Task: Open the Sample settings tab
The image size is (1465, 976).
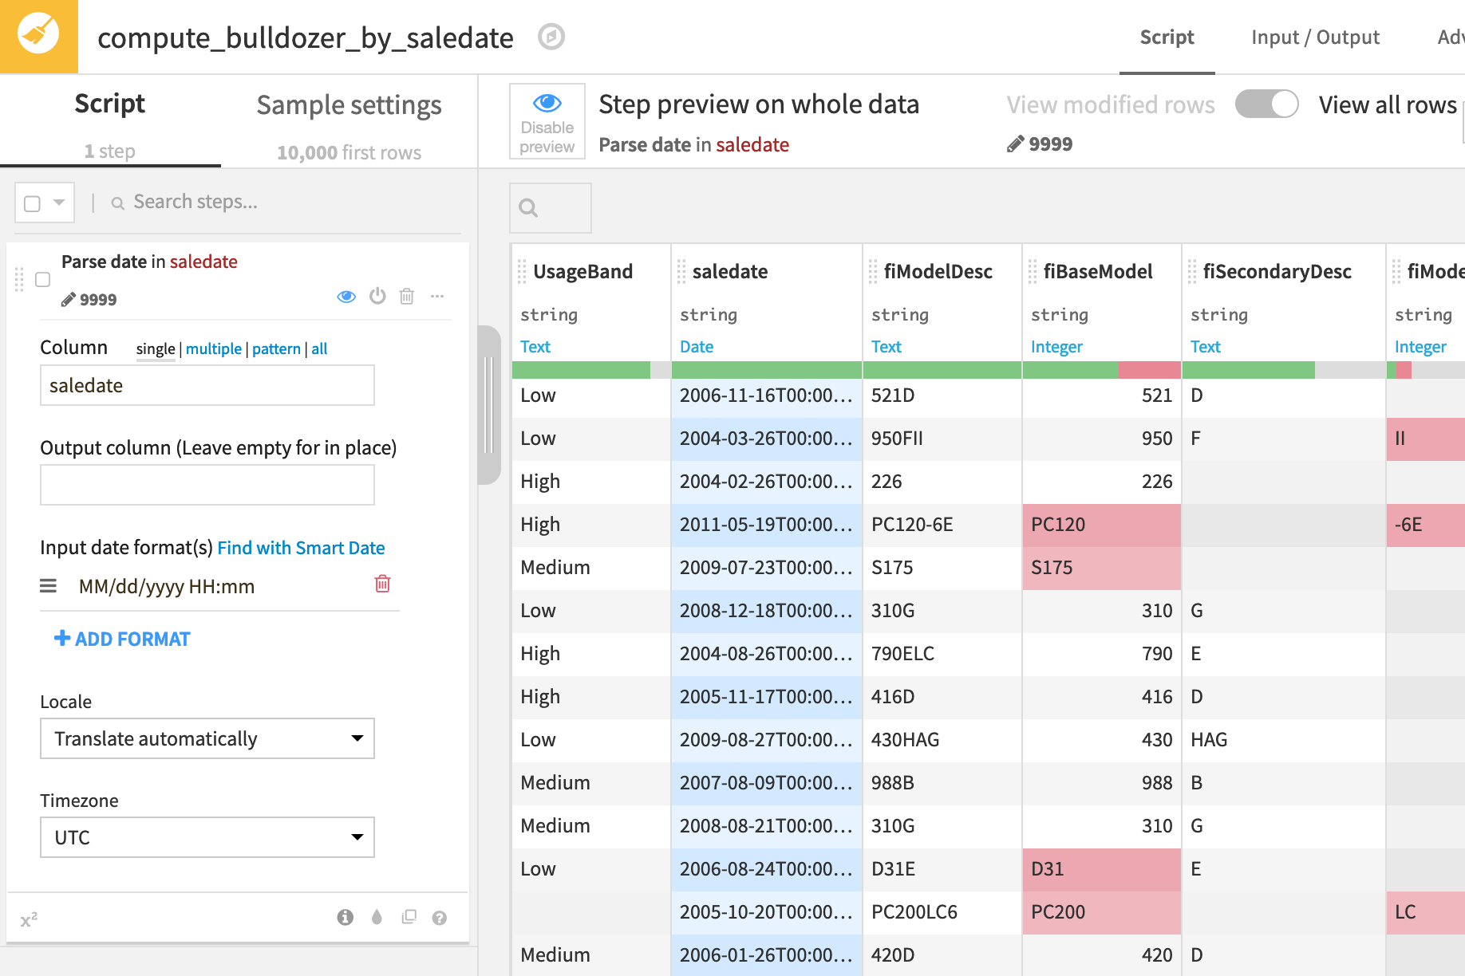Action: tap(349, 104)
